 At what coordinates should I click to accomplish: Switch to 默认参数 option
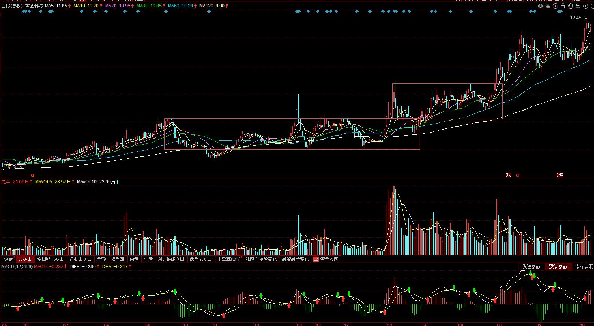tap(558, 267)
